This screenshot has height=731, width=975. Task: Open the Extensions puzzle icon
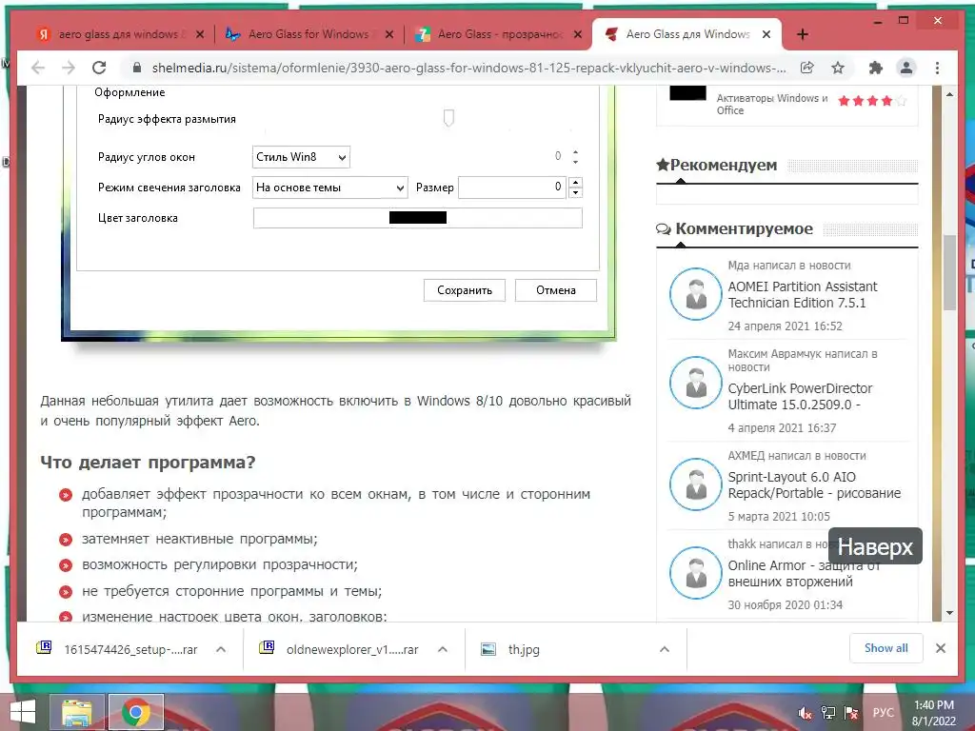tap(876, 68)
